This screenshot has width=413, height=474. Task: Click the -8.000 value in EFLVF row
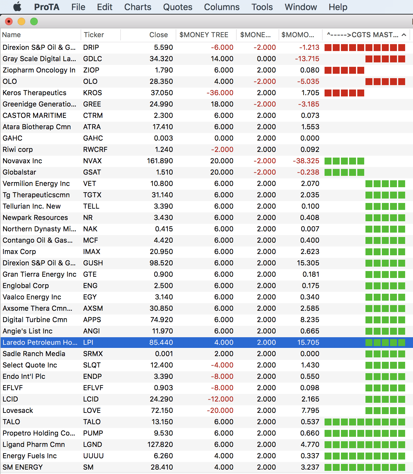(x=222, y=388)
